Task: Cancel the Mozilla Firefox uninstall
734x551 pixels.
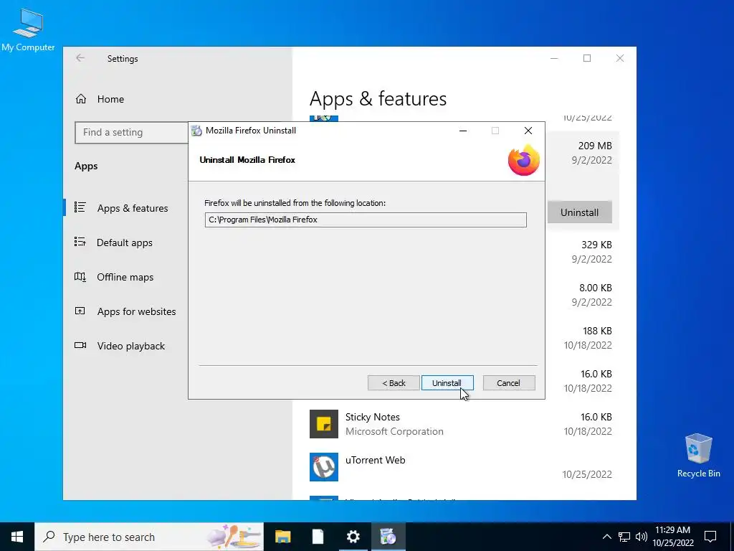Action: [x=508, y=383]
